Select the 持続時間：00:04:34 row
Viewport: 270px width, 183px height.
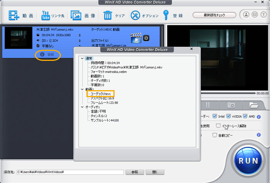click(105, 63)
